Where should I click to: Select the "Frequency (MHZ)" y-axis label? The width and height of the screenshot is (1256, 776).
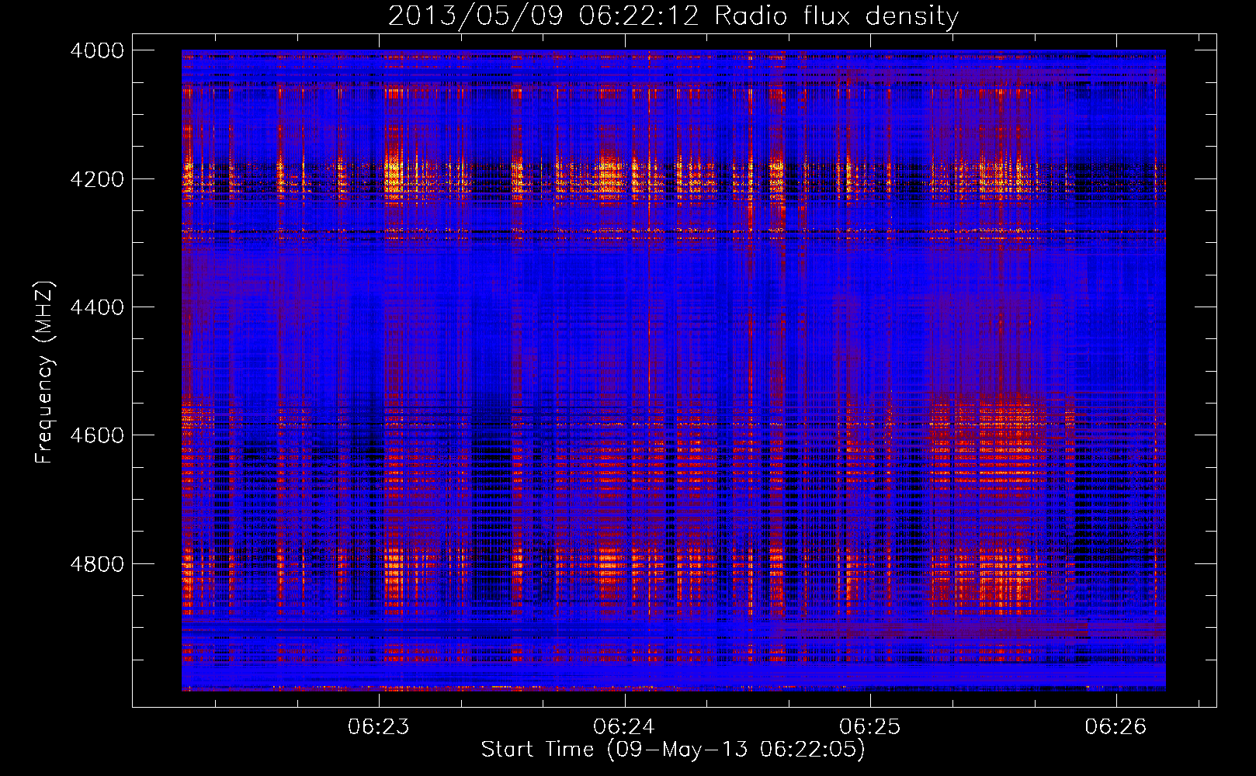point(45,372)
